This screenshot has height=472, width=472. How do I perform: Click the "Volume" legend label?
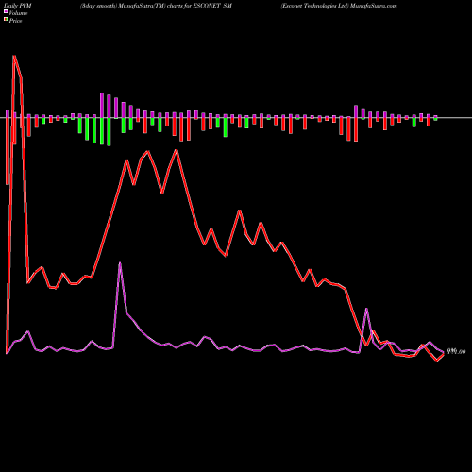pyautogui.click(x=18, y=13)
